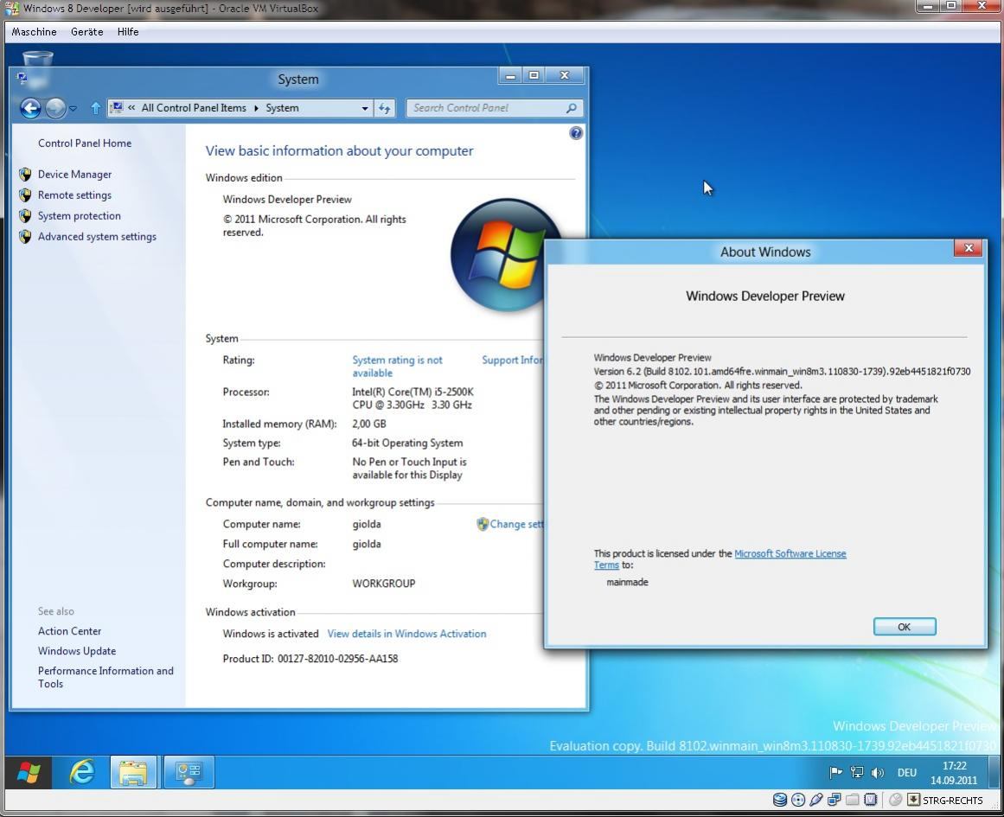Click the Control Panel taskbar icon
The height and width of the screenshot is (817, 1004).
point(189,772)
